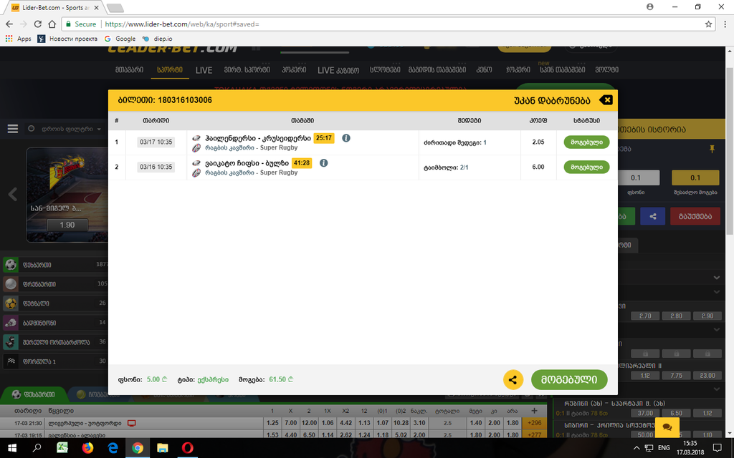Bookmark this page with star icon
This screenshot has width=734, height=458.
point(708,24)
